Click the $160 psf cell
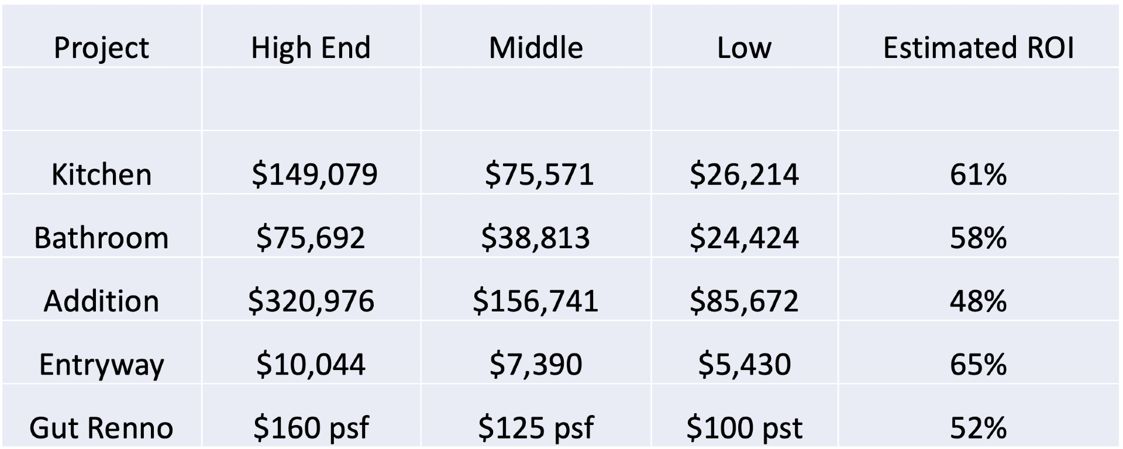 click(311, 428)
